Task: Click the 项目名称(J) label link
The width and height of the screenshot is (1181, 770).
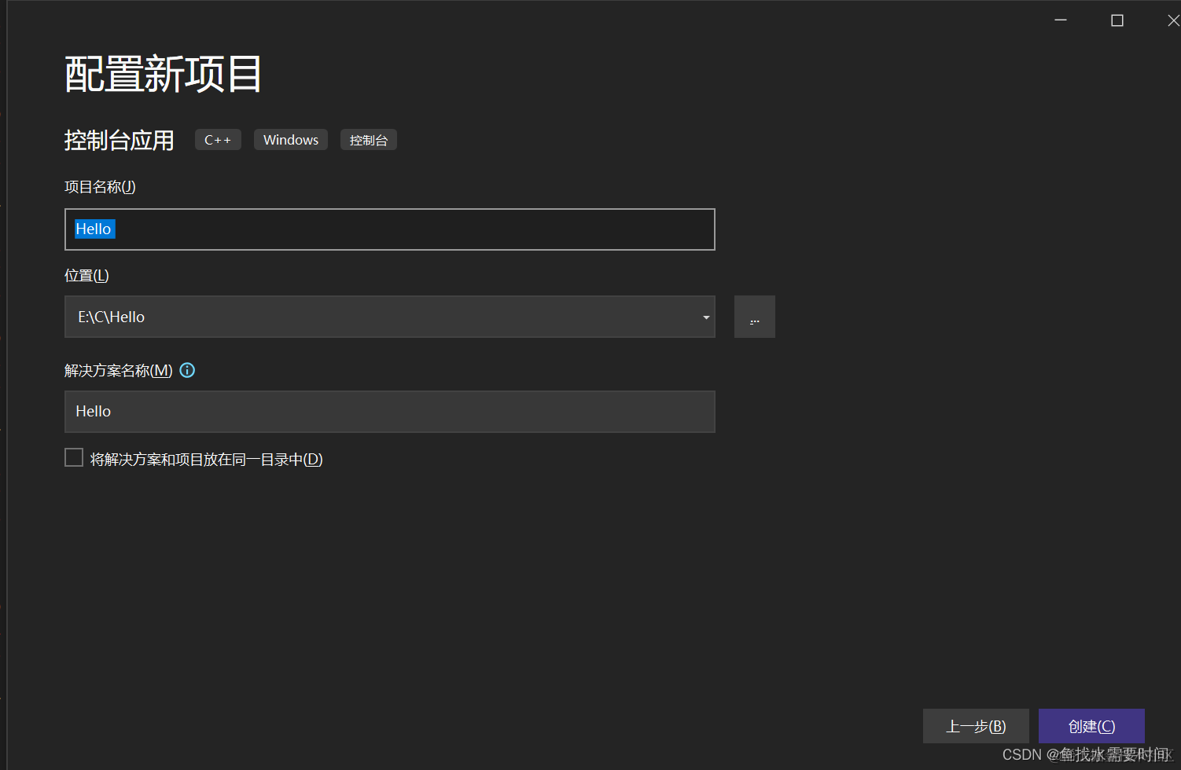Action: pos(99,186)
